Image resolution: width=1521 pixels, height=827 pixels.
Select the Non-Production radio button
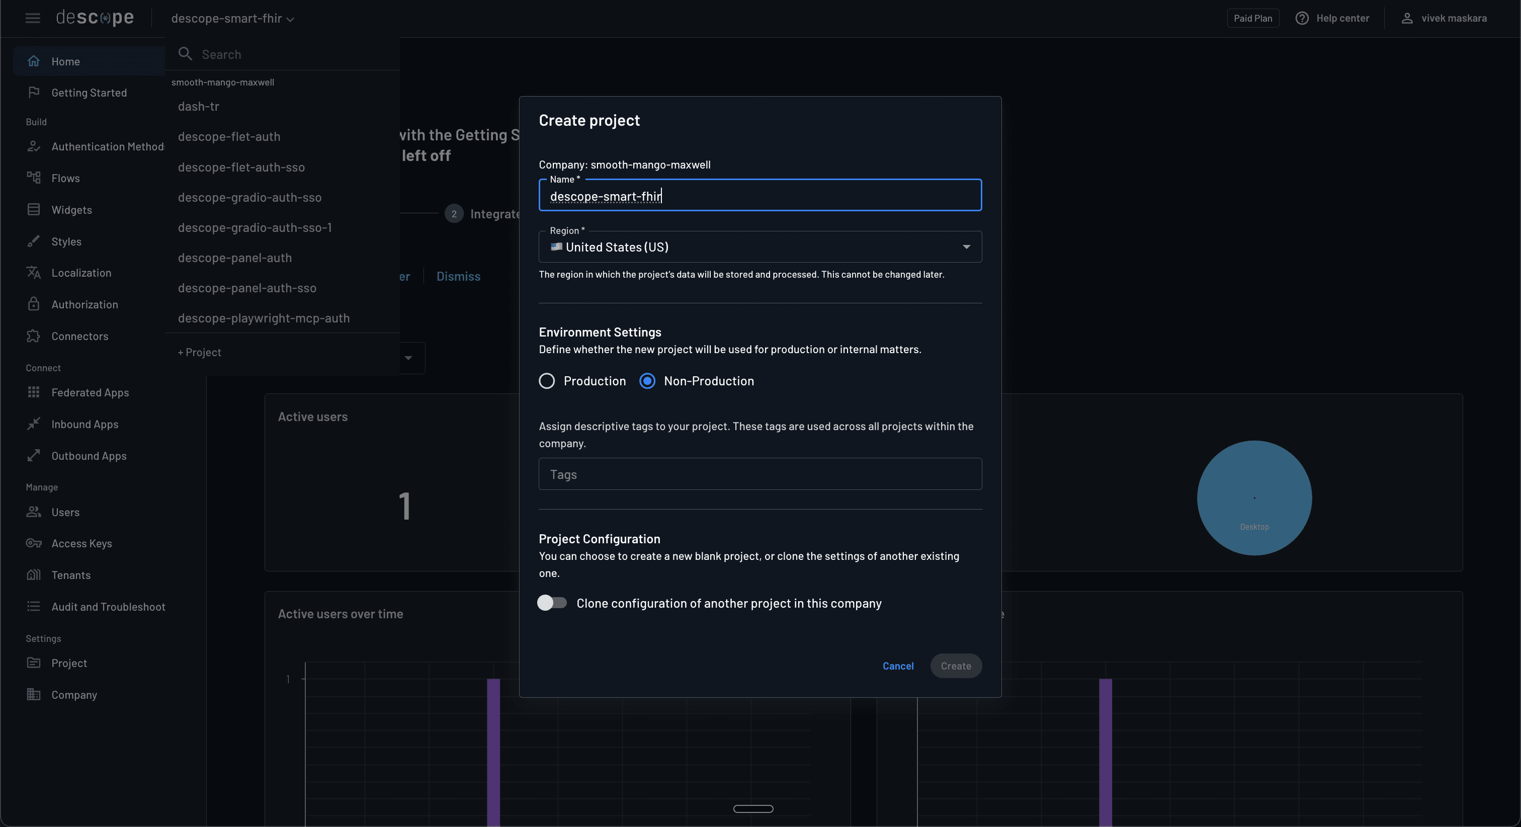647,380
